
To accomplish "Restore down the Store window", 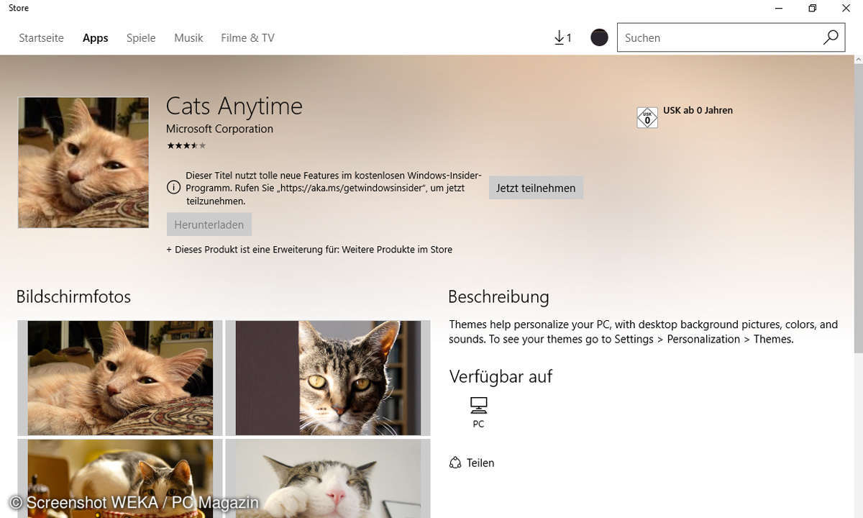I will pos(812,9).
